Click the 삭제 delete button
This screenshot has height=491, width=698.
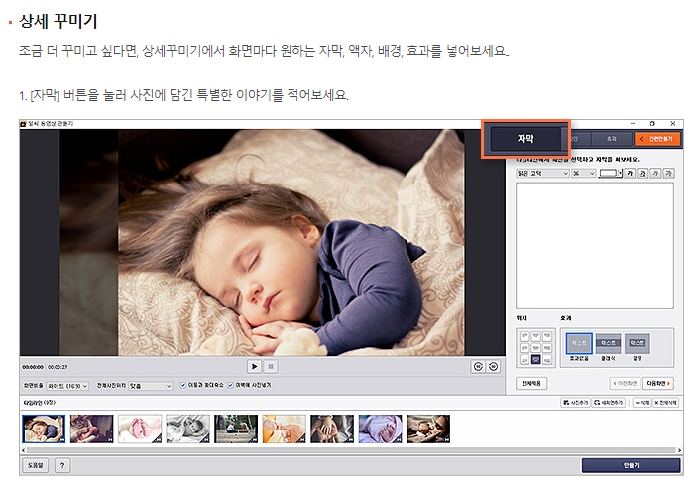[x=641, y=403]
